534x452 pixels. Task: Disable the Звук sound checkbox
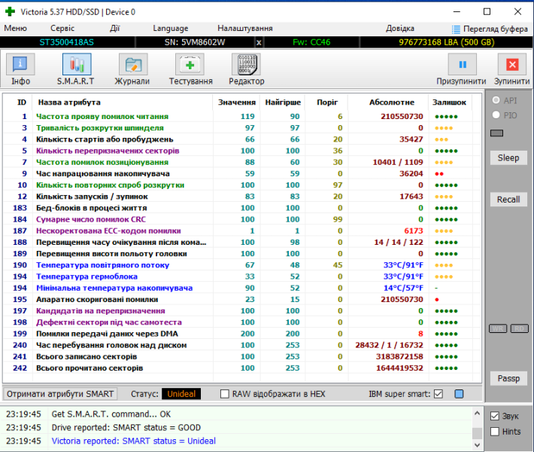494,416
